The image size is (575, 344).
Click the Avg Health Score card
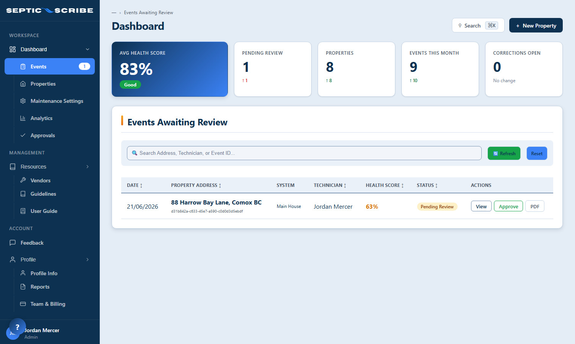pos(170,69)
